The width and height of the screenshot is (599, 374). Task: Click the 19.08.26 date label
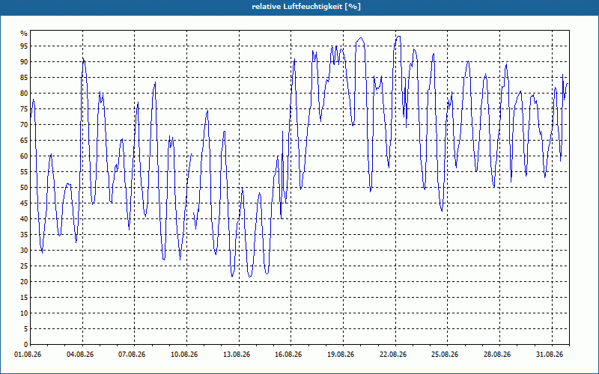[341, 355]
